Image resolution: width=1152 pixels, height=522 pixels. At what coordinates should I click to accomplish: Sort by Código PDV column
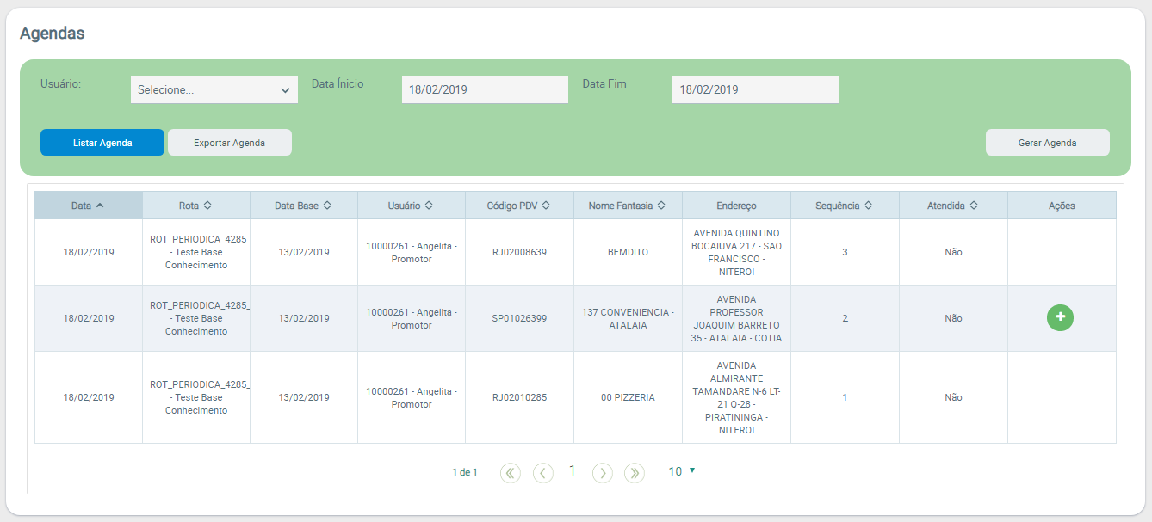(x=518, y=206)
